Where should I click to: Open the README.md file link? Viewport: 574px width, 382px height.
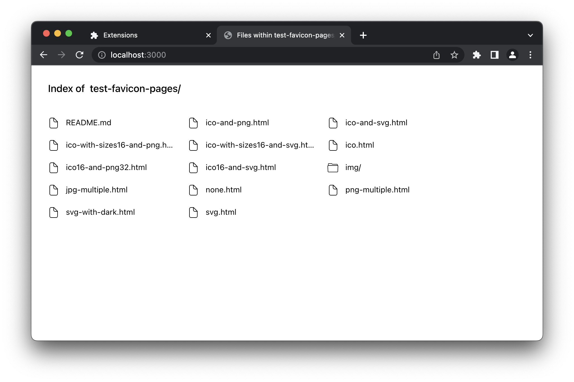pyautogui.click(x=88, y=123)
